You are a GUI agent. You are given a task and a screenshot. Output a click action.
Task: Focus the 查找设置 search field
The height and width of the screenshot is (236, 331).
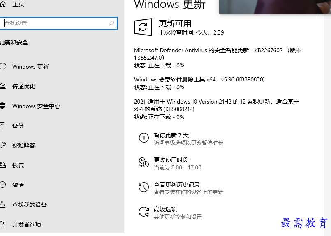click(x=59, y=23)
